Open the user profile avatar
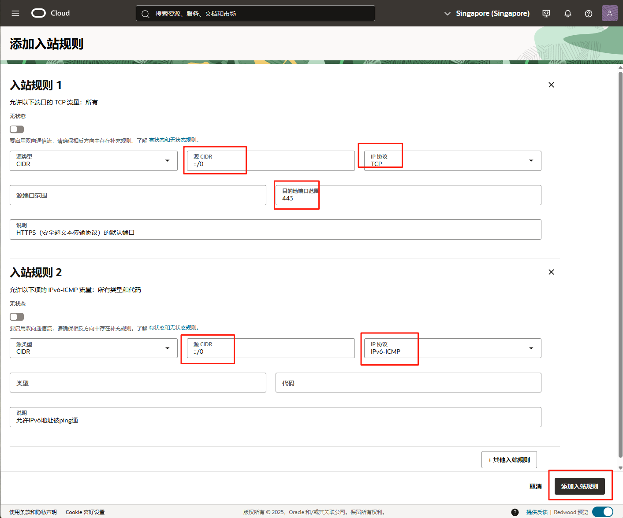This screenshot has height=518, width=623. pyautogui.click(x=609, y=13)
